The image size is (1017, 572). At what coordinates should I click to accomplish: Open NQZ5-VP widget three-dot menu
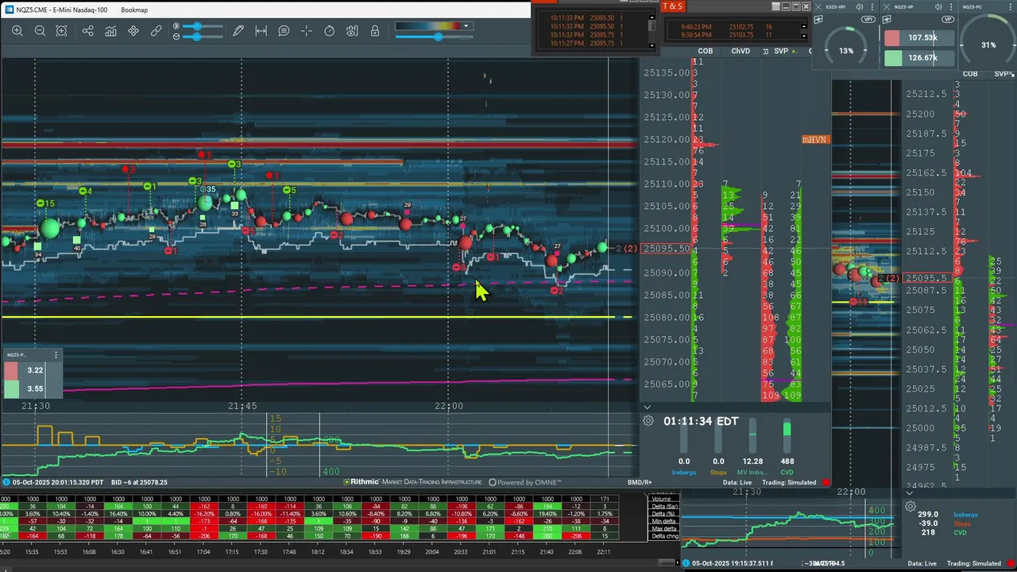point(951,7)
